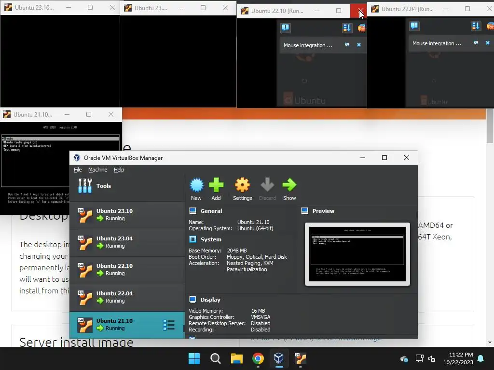This screenshot has height=370, width=494.
Task: Click the Display section heading
Action: point(210,300)
